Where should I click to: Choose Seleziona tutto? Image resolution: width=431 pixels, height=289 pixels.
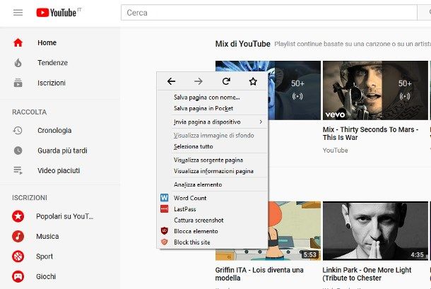tap(193, 146)
